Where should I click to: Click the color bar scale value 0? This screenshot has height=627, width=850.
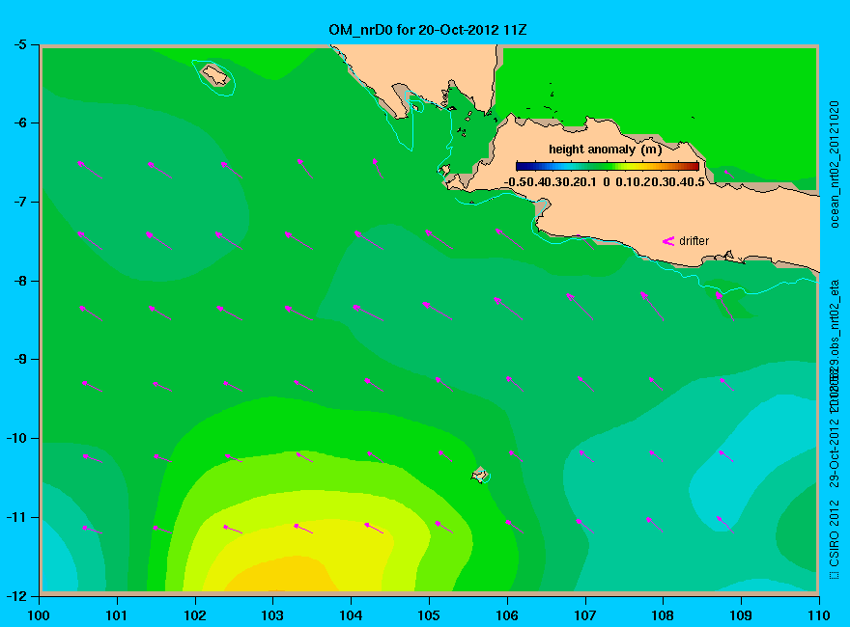[607, 182]
